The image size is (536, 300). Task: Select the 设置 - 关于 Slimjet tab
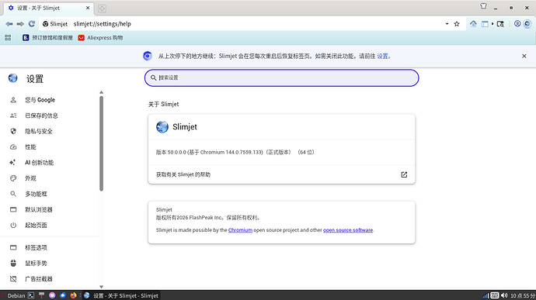[48, 8]
